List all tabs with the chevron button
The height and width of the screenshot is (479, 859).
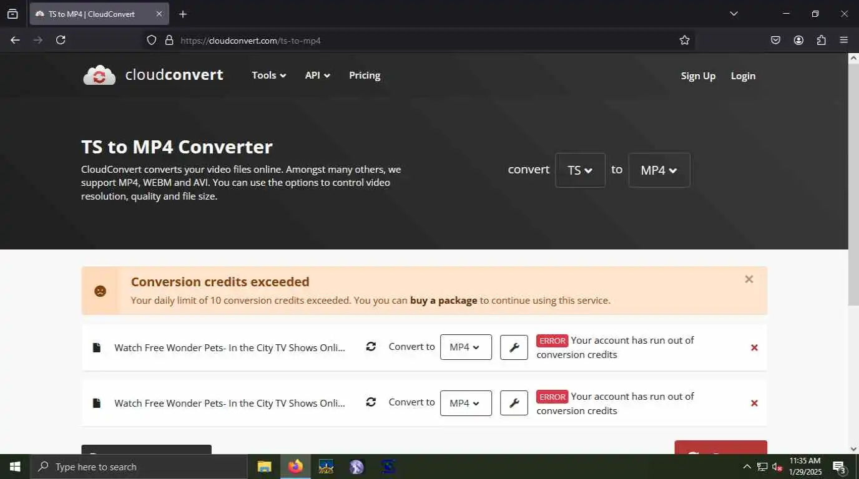tap(734, 14)
